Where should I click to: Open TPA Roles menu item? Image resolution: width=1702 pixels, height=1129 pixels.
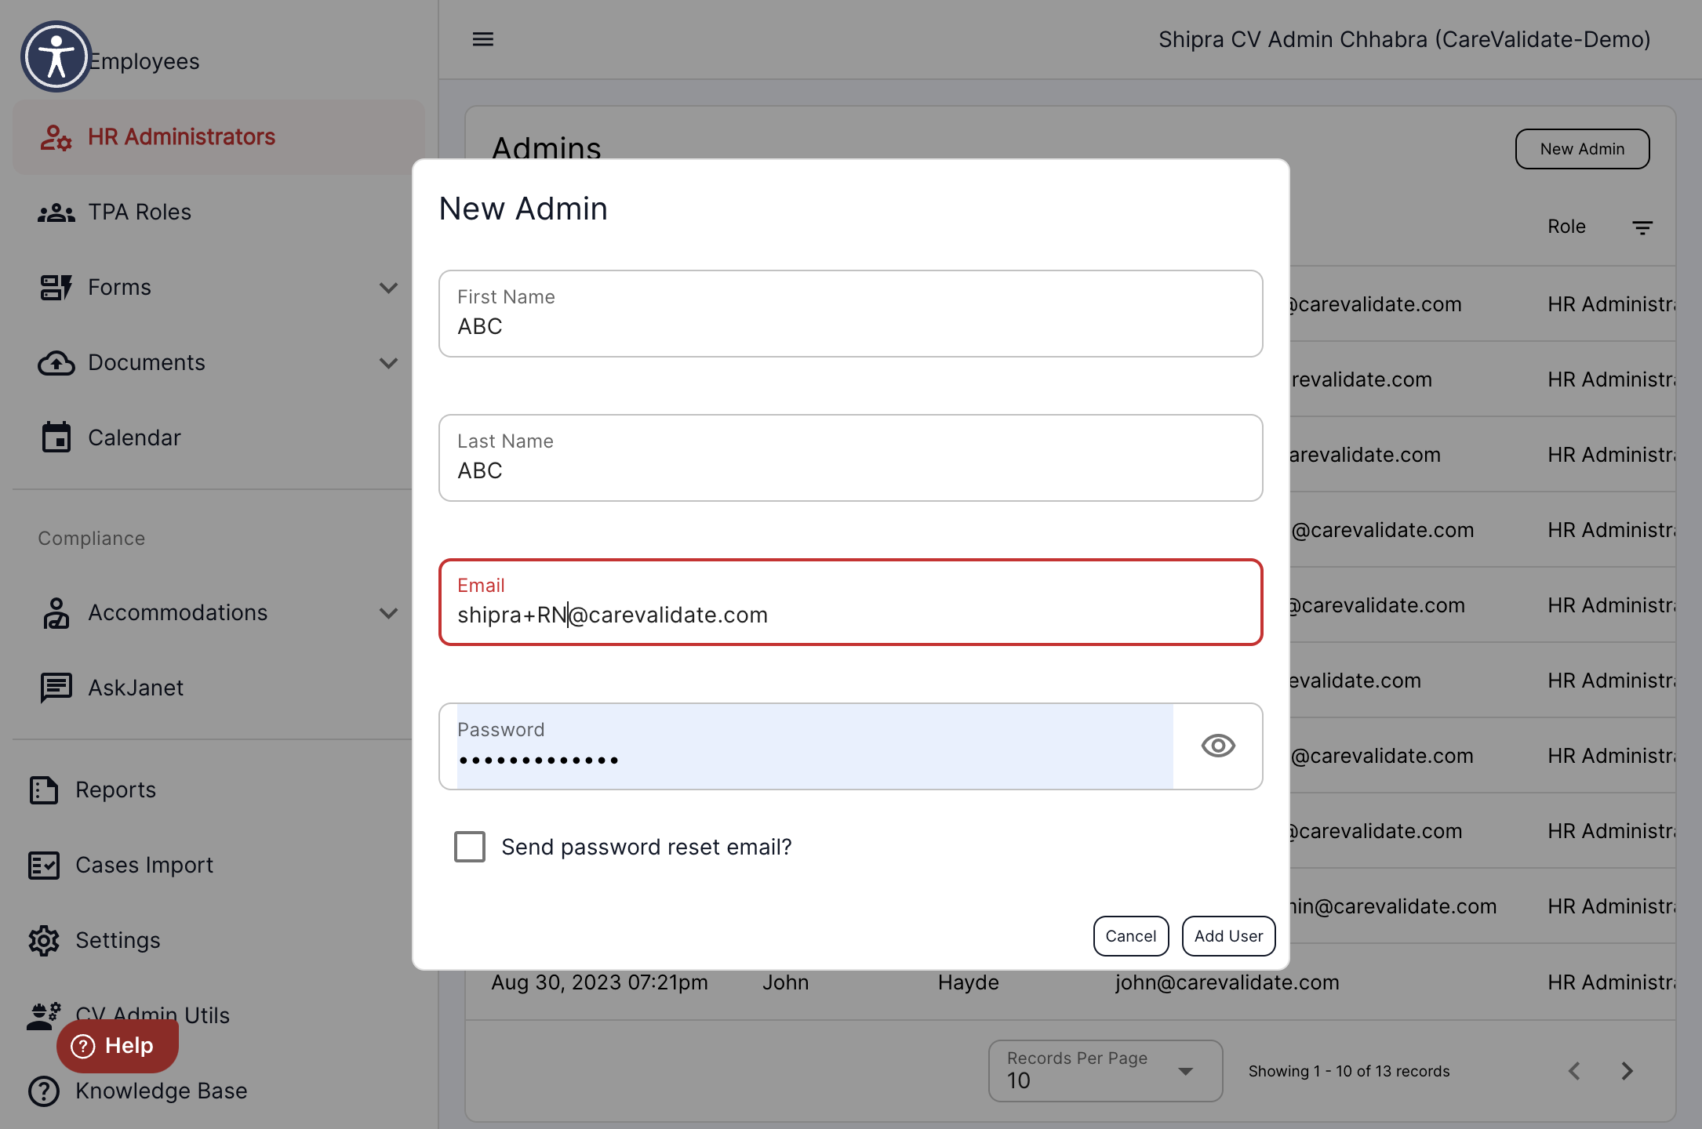click(219, 212)
